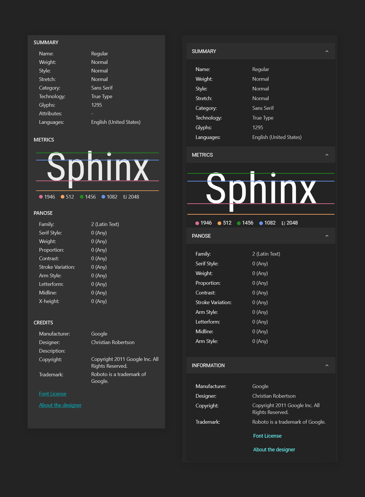Collapse the PANOSE section chevron in right panel
This screenshot has height=497, width=365.
point(327,236)
